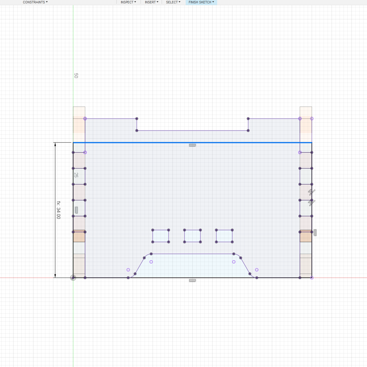Viewport: 367px width, 367px height.
Task: Open the INSERT dropdown menu
Action: pyautogui.click(x=152, y=2)
